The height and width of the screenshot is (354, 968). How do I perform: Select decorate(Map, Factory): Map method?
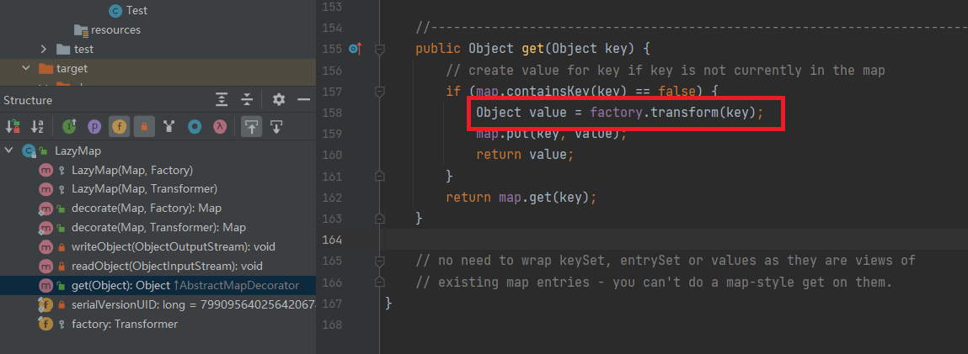[x=147, y=208]
